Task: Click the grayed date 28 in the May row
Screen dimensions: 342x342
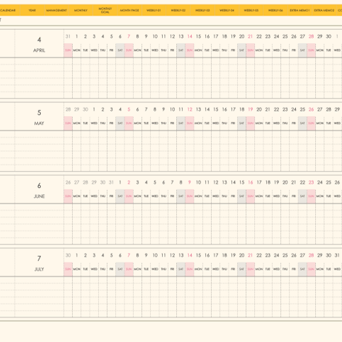Action: [68, 109]
